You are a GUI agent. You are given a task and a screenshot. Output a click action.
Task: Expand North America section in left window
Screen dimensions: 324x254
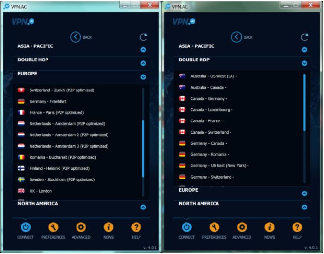(x=143, y=207)
